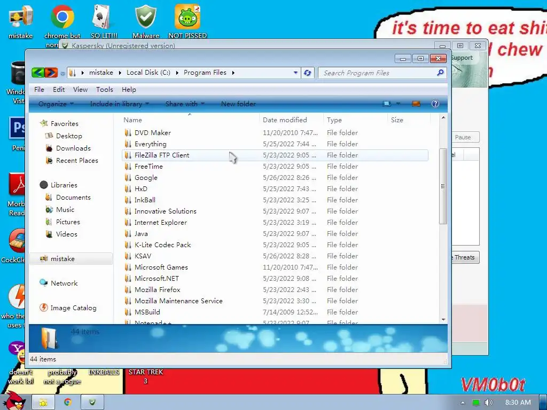Click Threats button in Kaspersky window
This screenshot has height=410, width=547.
pos(466,257)
